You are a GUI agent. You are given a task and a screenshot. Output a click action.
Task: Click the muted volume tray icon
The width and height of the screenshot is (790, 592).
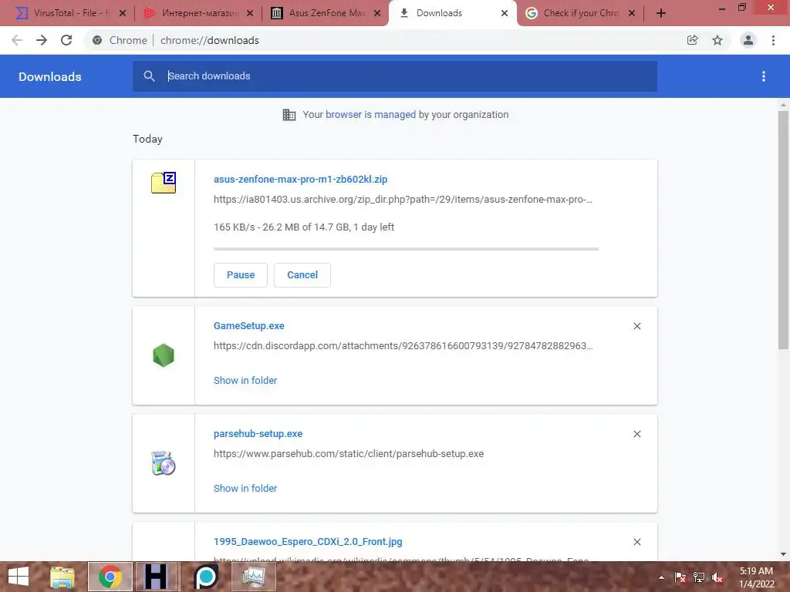[x=717, y=577]
